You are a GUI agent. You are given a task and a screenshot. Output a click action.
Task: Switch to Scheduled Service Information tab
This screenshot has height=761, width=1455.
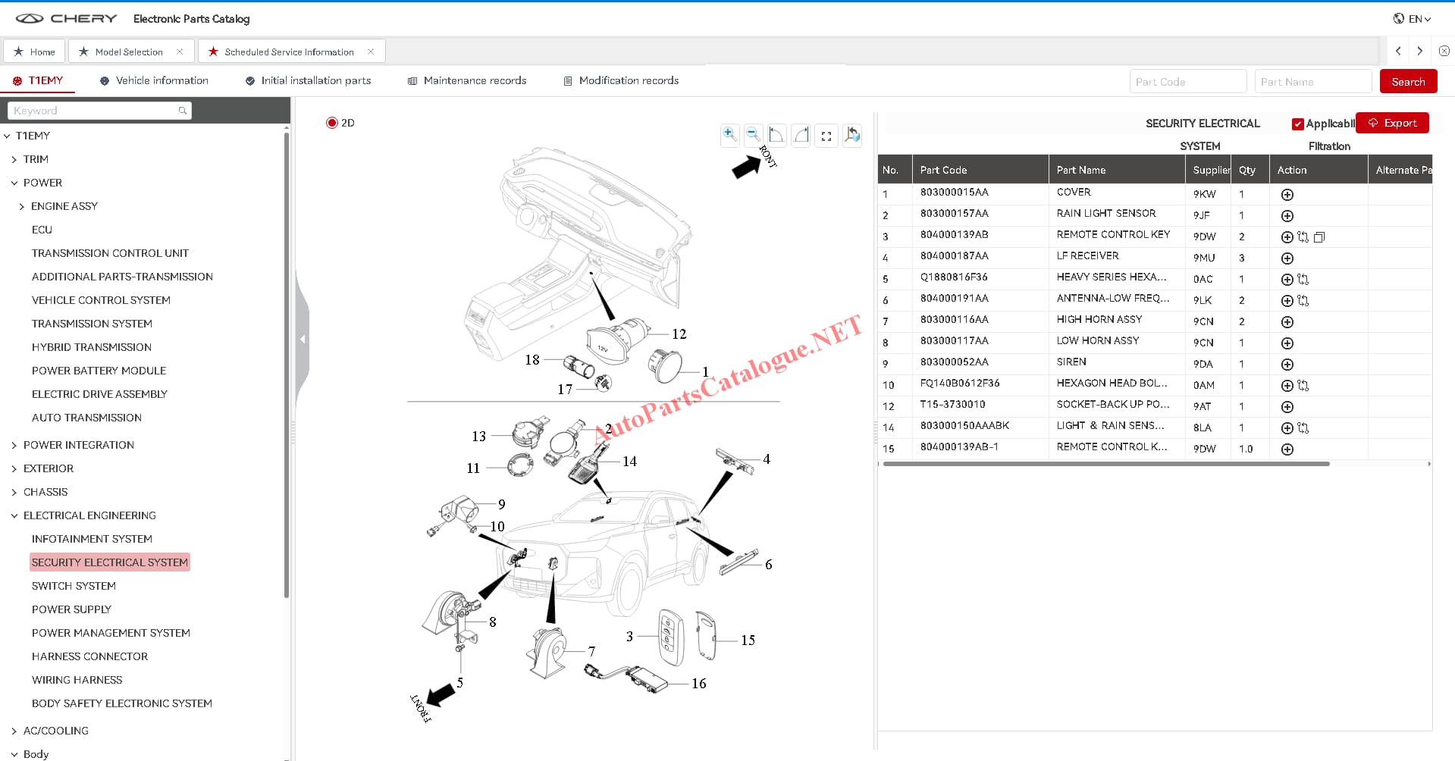point(289,52)
